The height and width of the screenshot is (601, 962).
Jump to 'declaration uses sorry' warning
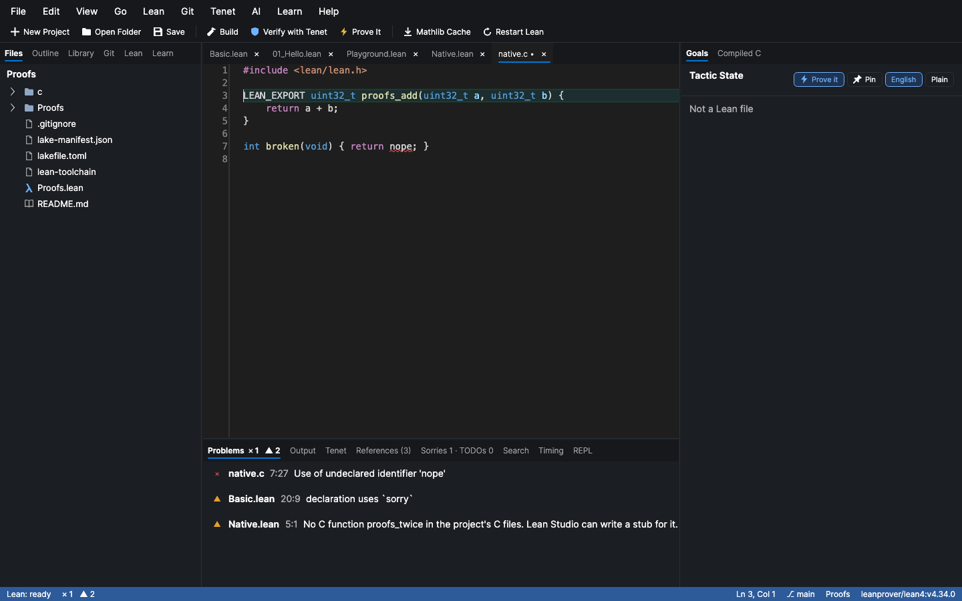coord(441,499)
